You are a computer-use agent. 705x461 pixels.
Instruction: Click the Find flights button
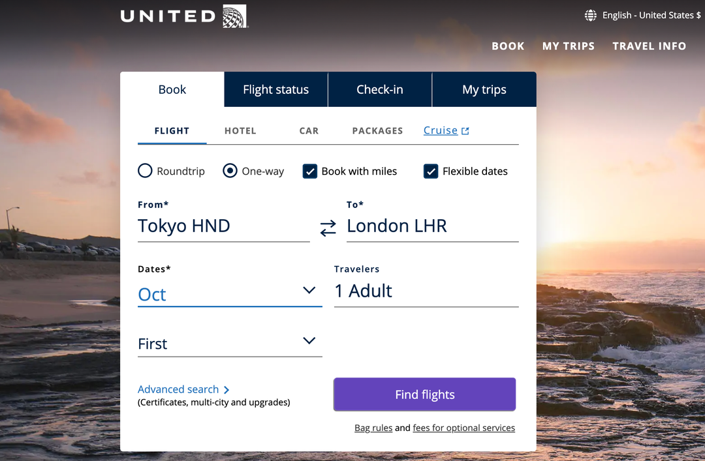[424, 394]
